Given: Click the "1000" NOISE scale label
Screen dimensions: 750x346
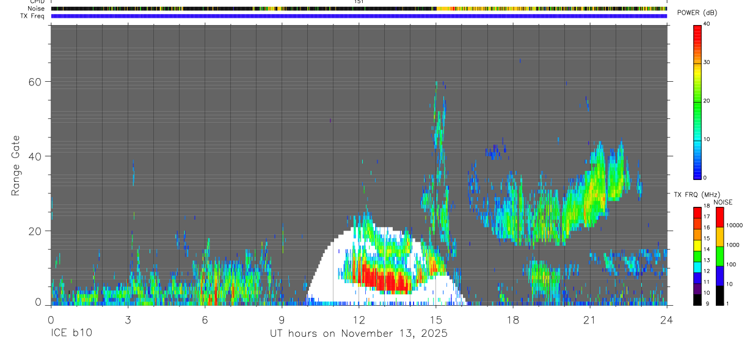Looking at the screenshot, I should click(x=734, y=245).
